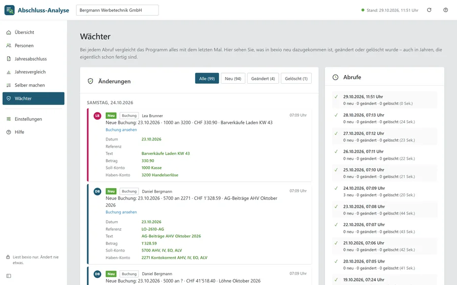The width and height of the screenshot is (457, 285).
Task: Click Buchung tag on the AG-Beiträge AHV entry
Action: [129, 191]
